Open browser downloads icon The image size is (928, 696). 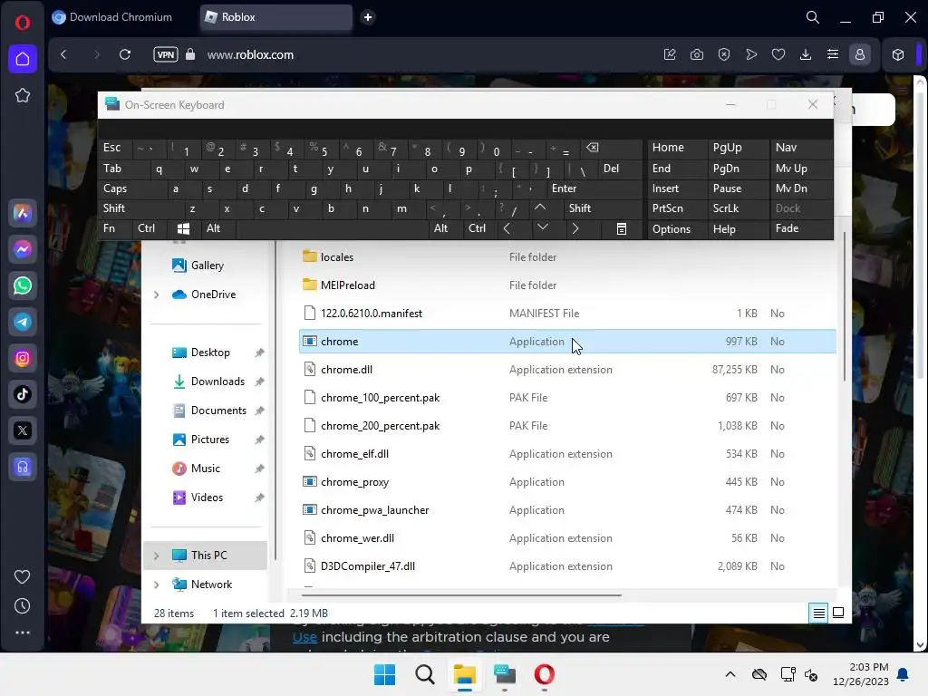point(806,54)
